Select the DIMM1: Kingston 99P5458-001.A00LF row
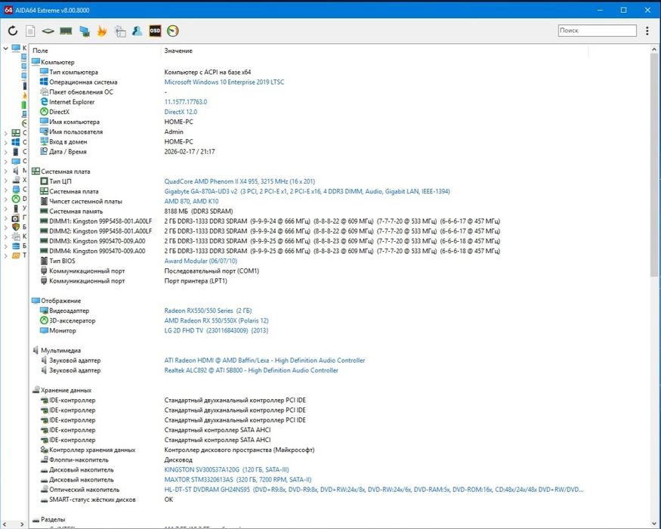Screen dimensions: 661x529 pyautogui.click(x=100, y=221)
